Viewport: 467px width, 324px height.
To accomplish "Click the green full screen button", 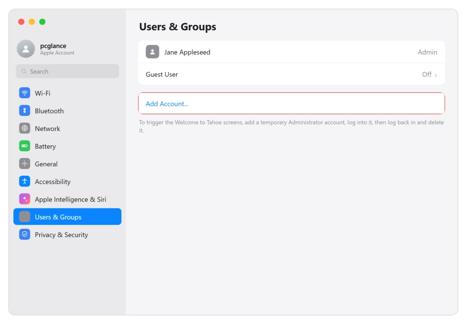I will point(42,22).
